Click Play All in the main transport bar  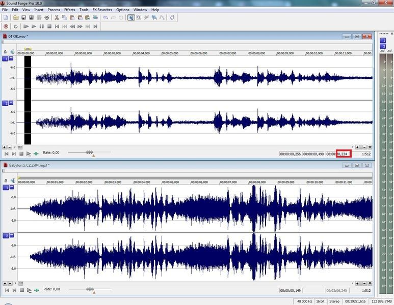point(25,26)
